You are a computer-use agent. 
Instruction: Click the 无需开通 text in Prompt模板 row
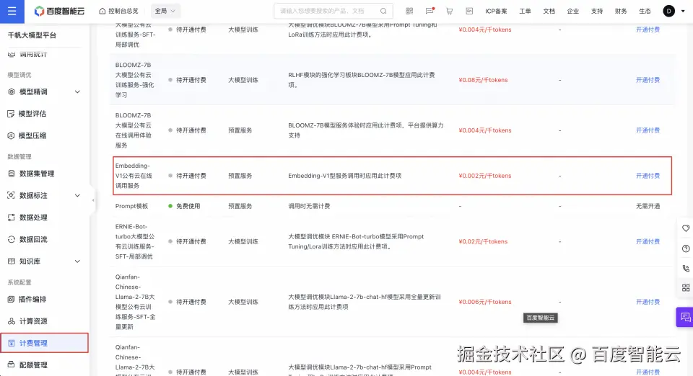tap(648, 206)
